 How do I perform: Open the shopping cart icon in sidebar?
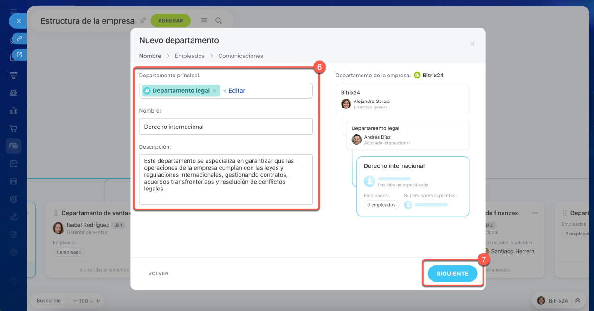(13, 128)
